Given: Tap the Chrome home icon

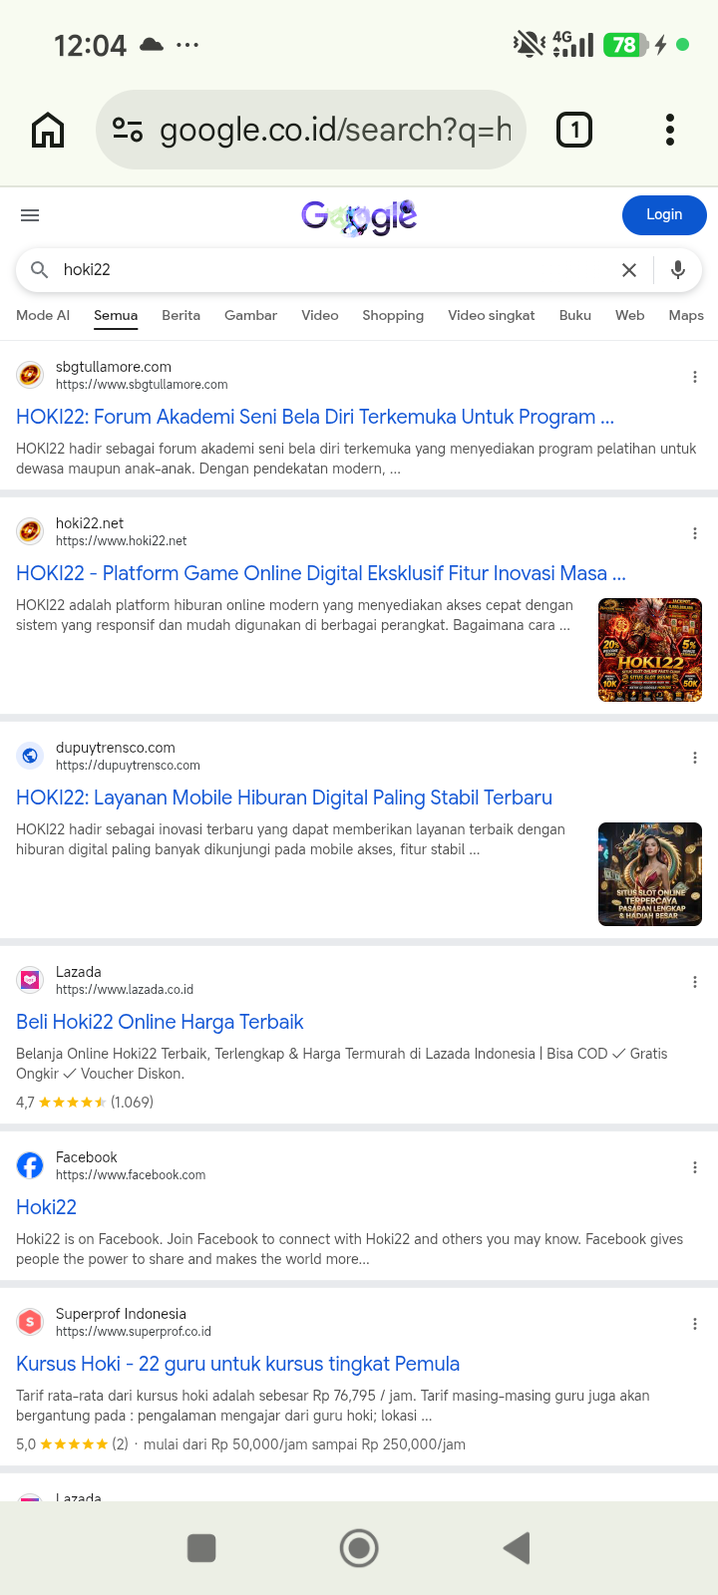Looking at the screenshot, I should [x=48, y=130].
